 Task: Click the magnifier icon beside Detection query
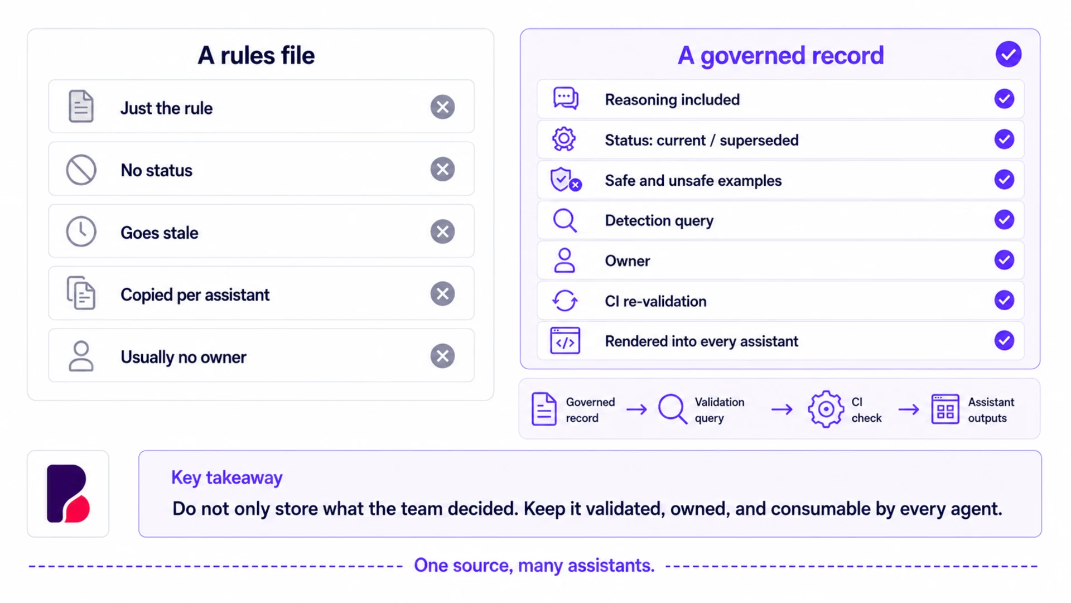[x=565, y=220]
